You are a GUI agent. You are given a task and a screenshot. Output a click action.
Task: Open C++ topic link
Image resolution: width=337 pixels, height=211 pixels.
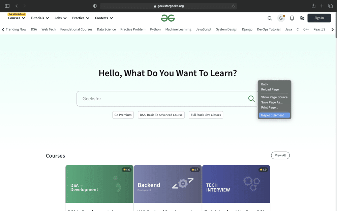[306, 29]
